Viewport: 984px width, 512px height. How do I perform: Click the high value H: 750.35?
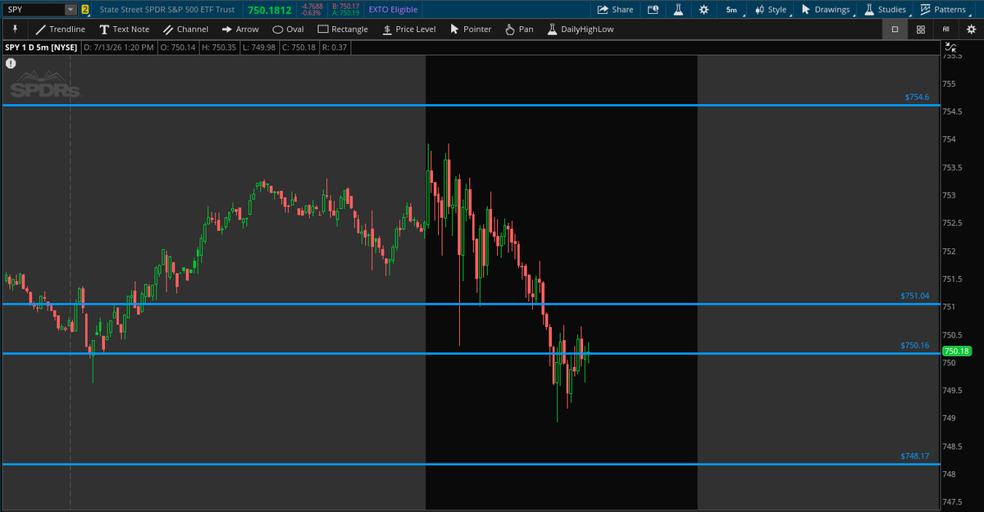(x=219, y=48)
